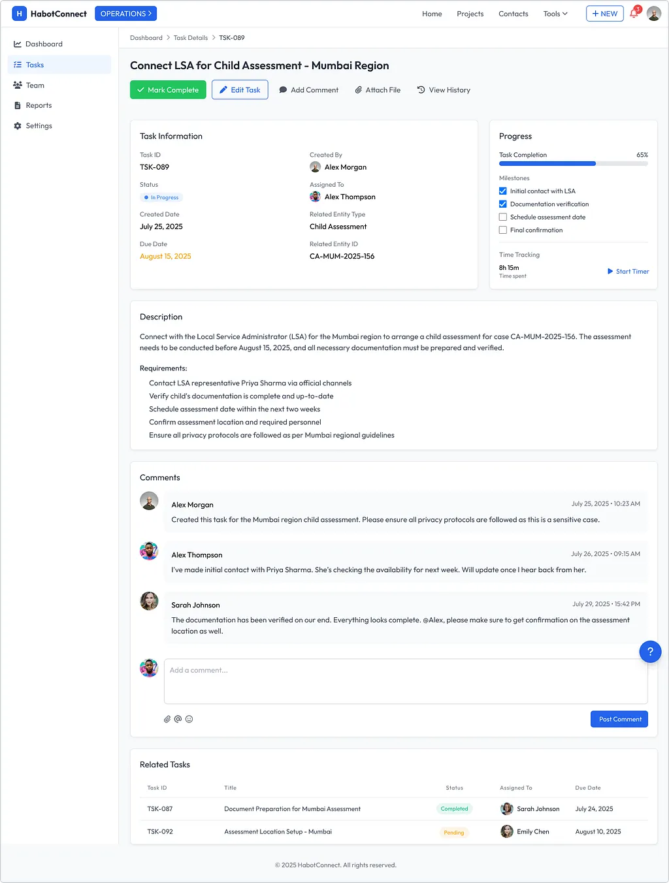Sort by the Due Date column header
The height and width of the screenshot is (883, 669).
click(x=588, y=788)
